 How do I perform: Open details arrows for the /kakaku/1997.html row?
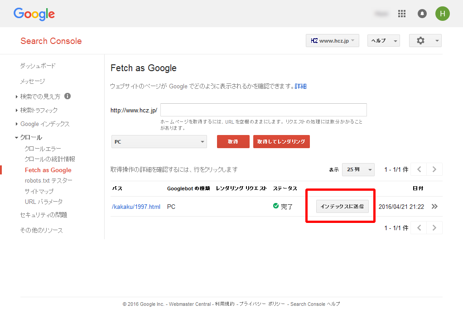(434, 207)
